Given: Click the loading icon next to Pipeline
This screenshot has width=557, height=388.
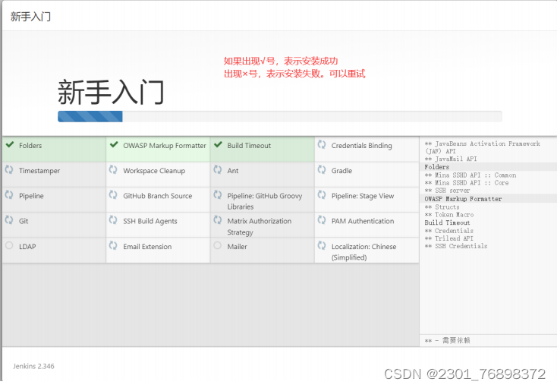Looking at the screenshot, I should [9, 195].
